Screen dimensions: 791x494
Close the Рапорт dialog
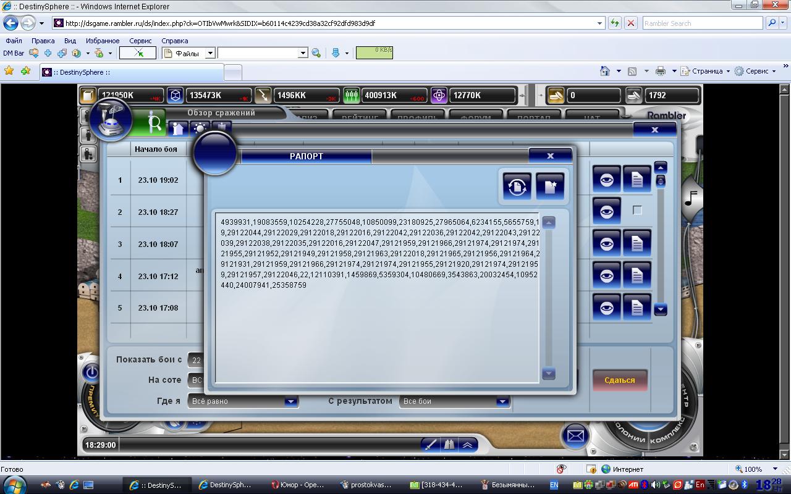pyautogui.click(x=550, y=156)
